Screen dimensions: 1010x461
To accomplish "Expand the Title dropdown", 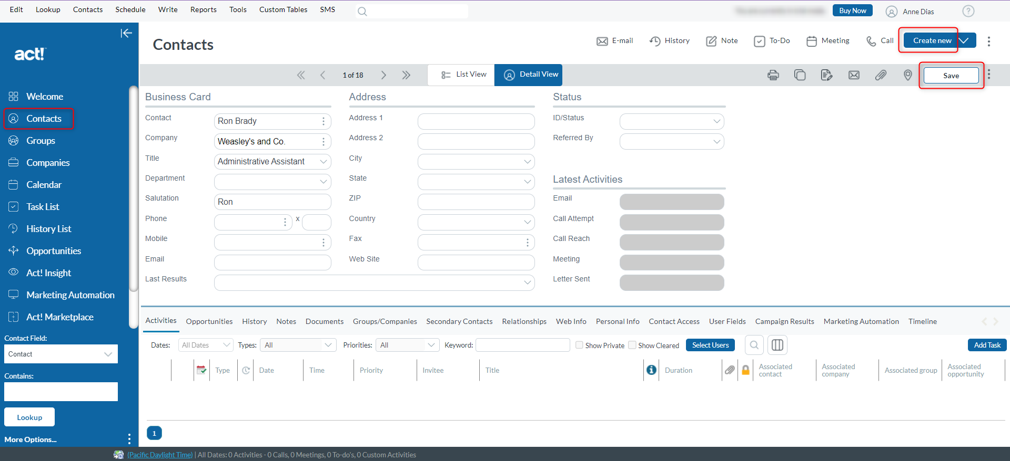I will (324, 162).
